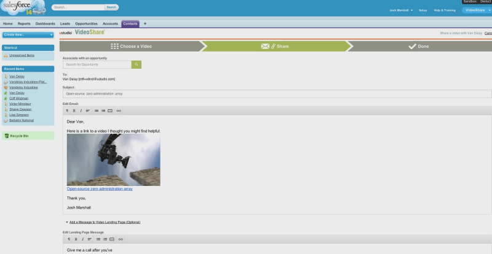Open the Accounts tab
The width and height of the screenshot is (492, 254).
pyautogui.click(x=110, y=24)
